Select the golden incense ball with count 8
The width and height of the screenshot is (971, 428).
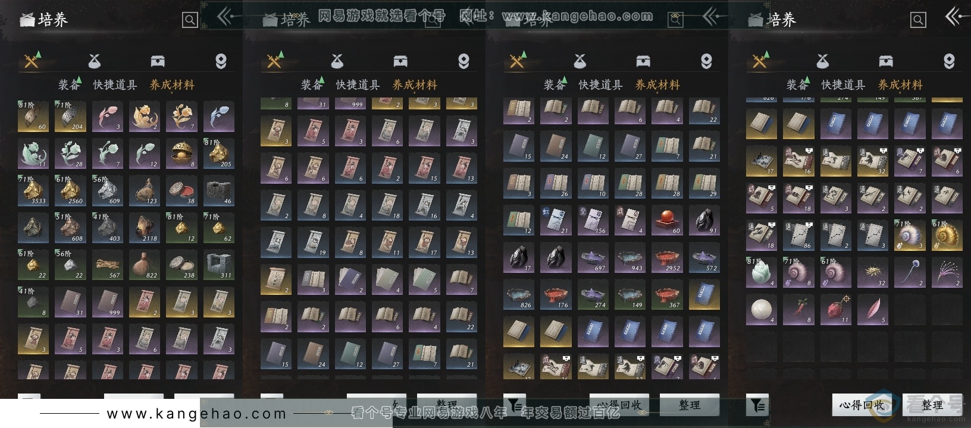tap(181, 153)
